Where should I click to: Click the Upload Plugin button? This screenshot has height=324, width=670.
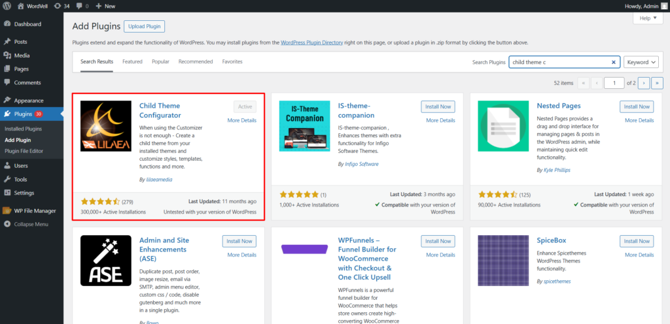pos(145,26)
